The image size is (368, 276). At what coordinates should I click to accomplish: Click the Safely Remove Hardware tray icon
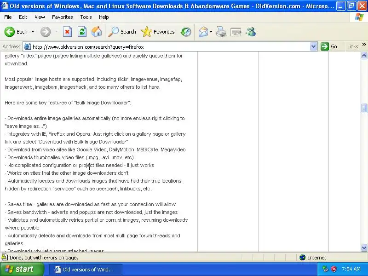coord(325,269)
